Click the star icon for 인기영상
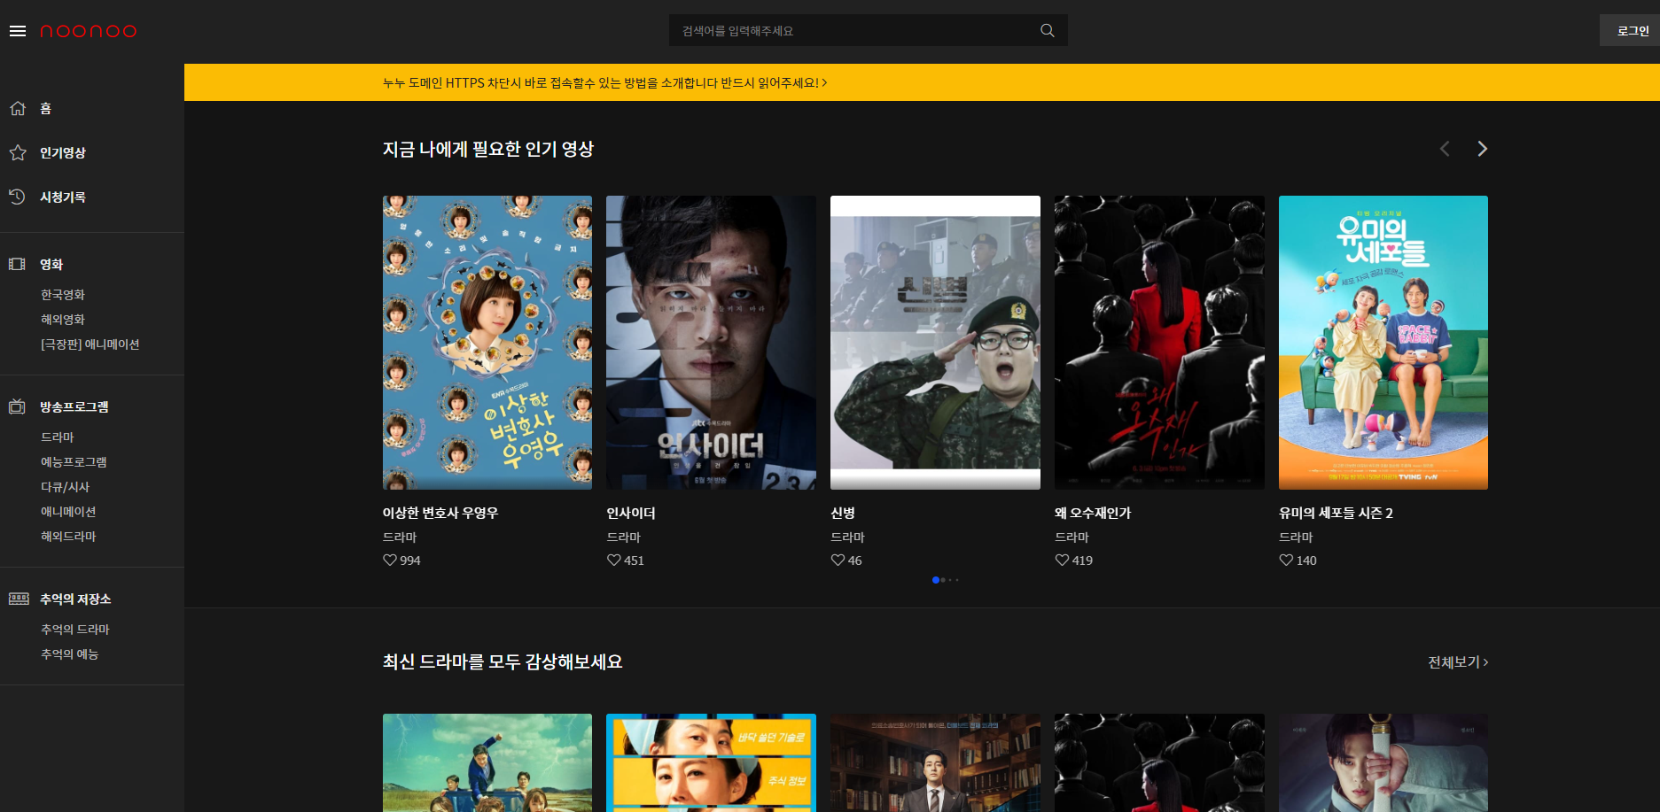The image size is (1660, 812). tap(18, 152)
